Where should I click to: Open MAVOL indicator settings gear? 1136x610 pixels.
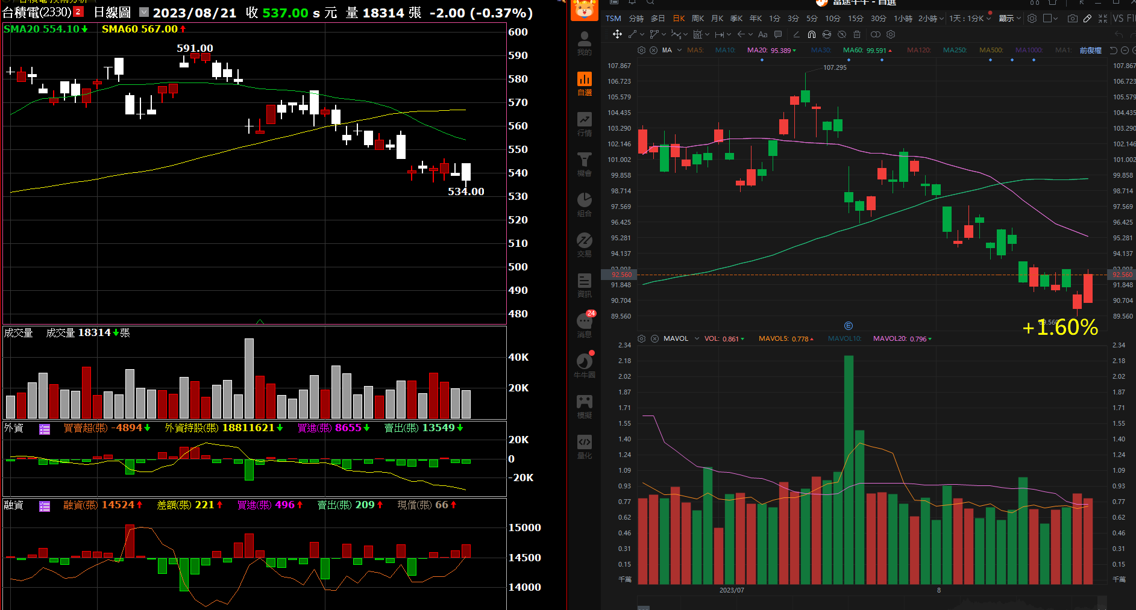(x=641, y=338)
